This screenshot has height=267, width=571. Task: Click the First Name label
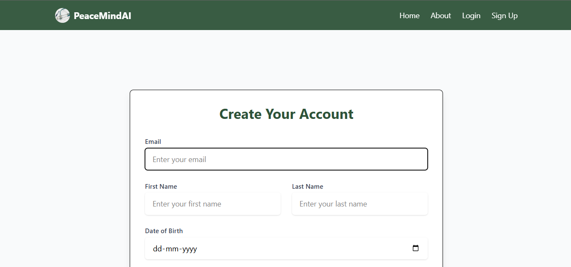click(x=161, y=187)
